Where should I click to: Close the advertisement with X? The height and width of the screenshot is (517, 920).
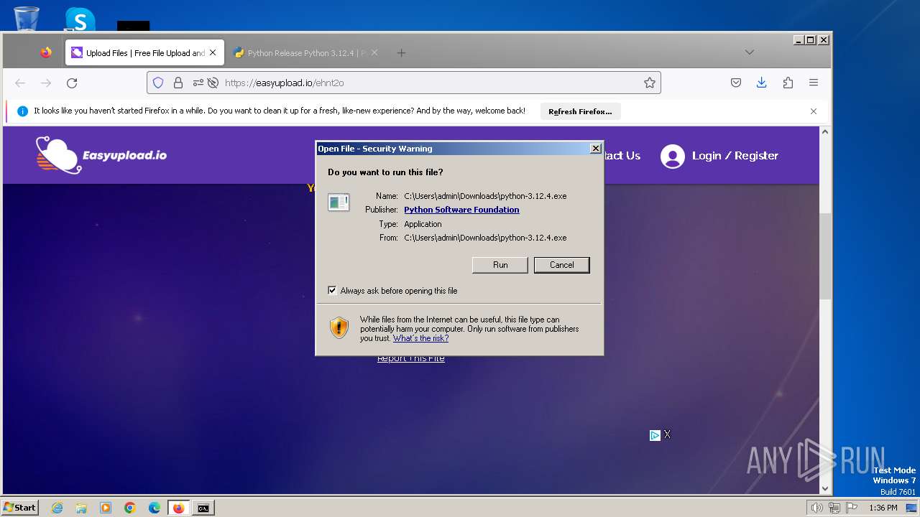[x=667, y=434]
